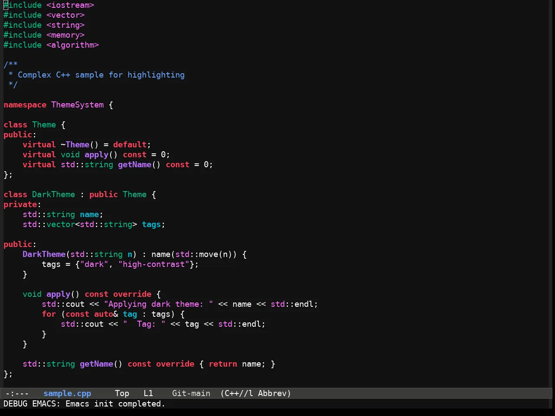This screenshot has width=555, height=416.
Task: Click 'vector' in 'std::vector<std::string>'
Action: tap(61, 224)
